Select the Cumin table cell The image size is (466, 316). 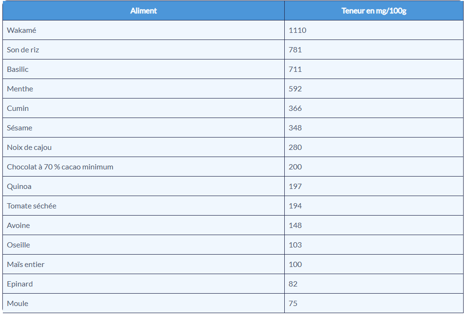(x=18, y=109)
